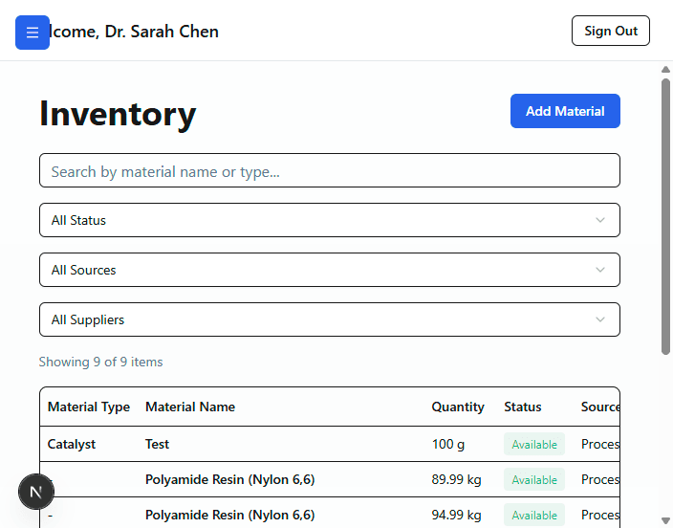Screen dimensions: 673x528
Task: Click the Quantity column header
Action: point(458,407)
